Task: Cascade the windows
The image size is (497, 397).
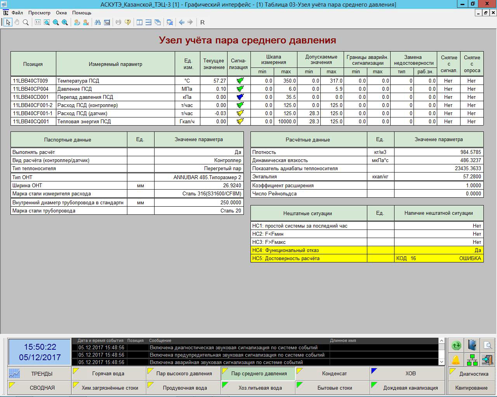Action: point(157,22)
